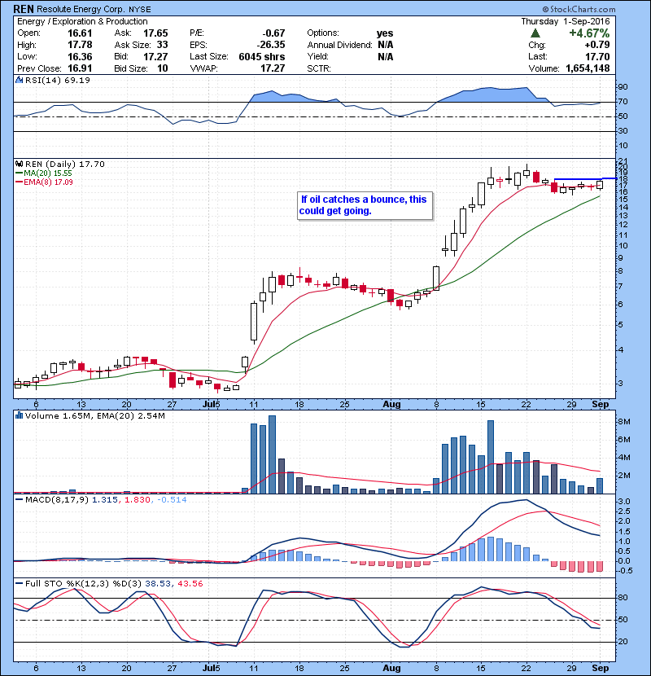Click the Options value yes

point(385,33)
